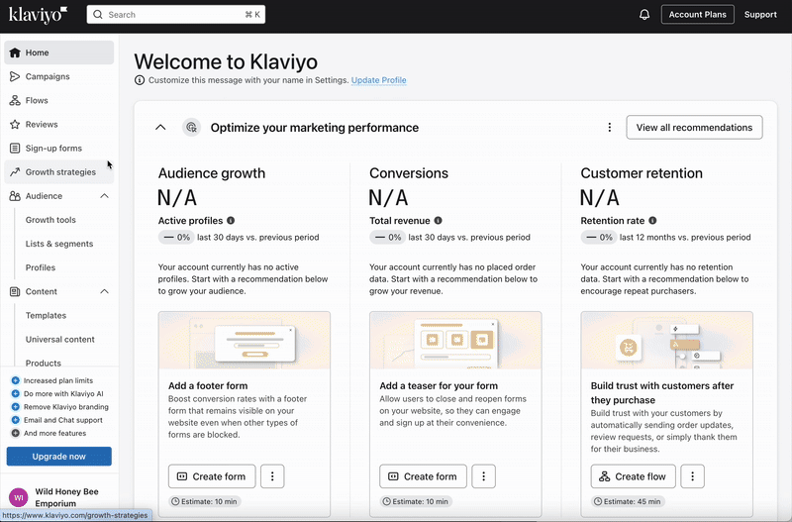The image size is (792, 522).
Task: Click info icon next to Retention rate
Action: tap(652, 220)
